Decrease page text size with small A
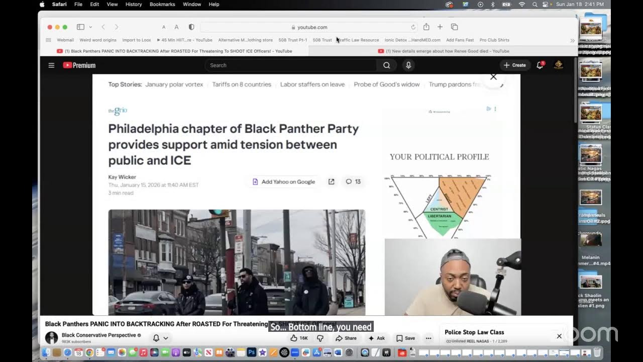This screenshot has height=362, width=643. point(164,27)
